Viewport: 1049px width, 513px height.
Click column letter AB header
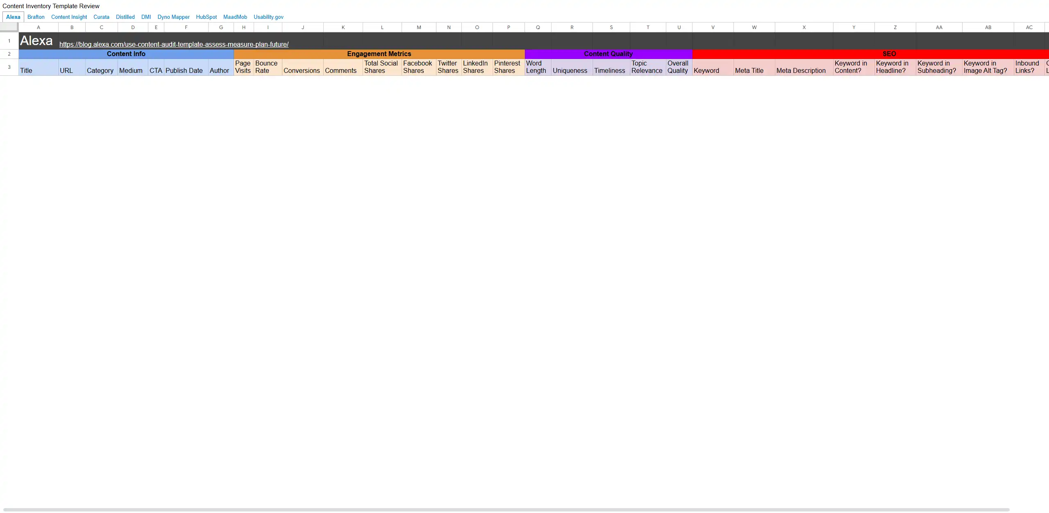(x=988, y=27)
